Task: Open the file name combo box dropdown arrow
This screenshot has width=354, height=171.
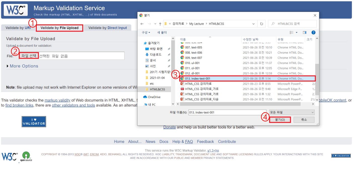Action: pyautogui.click(x=264, y=112)
